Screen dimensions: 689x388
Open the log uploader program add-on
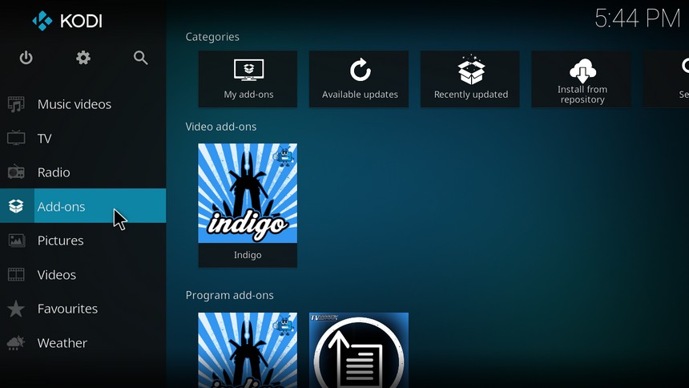click(x=359, y=350)
